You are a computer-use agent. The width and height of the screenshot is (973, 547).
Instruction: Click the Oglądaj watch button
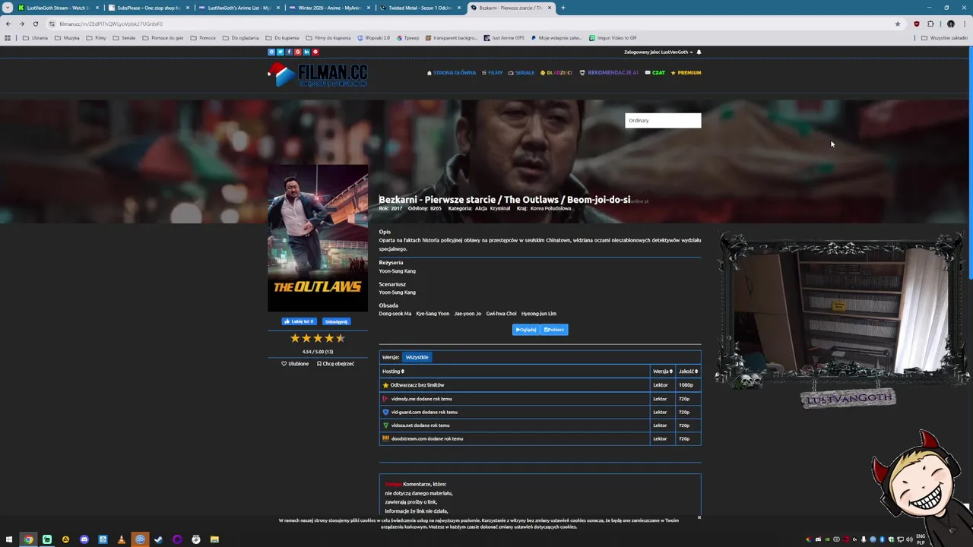point(525,330)
